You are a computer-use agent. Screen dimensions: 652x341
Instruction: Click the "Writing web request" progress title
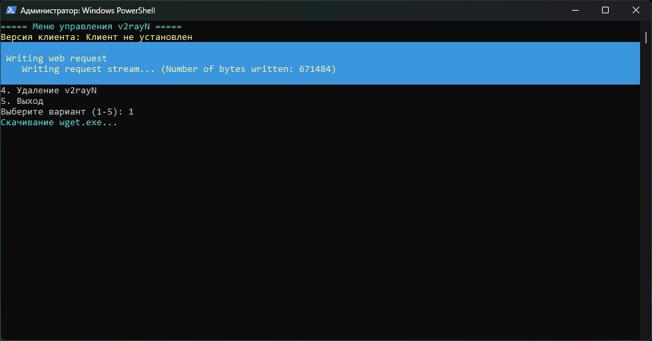[56, 59]
